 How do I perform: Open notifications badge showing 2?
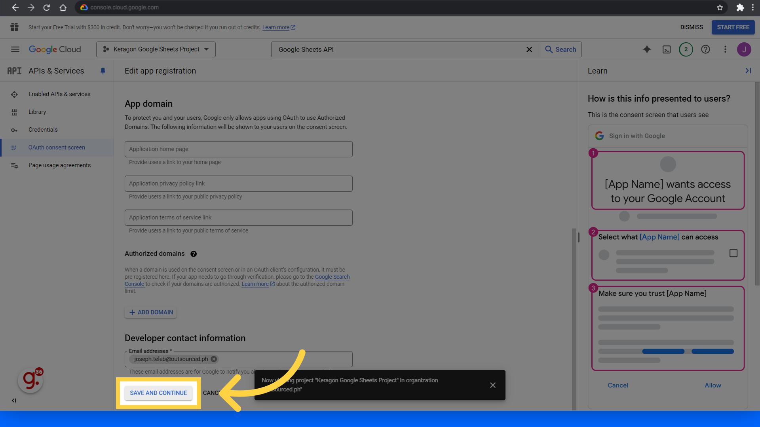pyautogui.click(x=686, y=49)
